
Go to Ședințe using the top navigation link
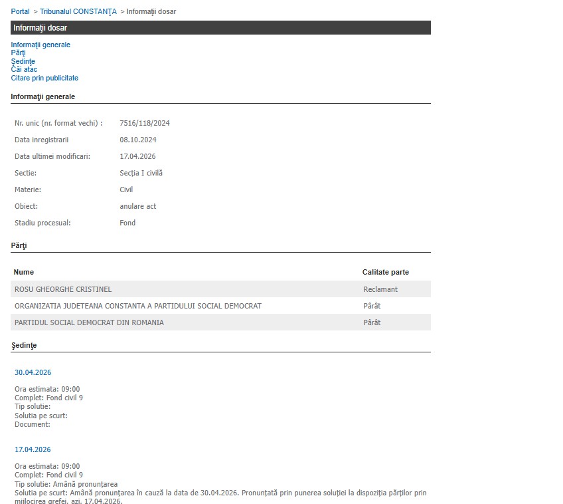(23, 61)
